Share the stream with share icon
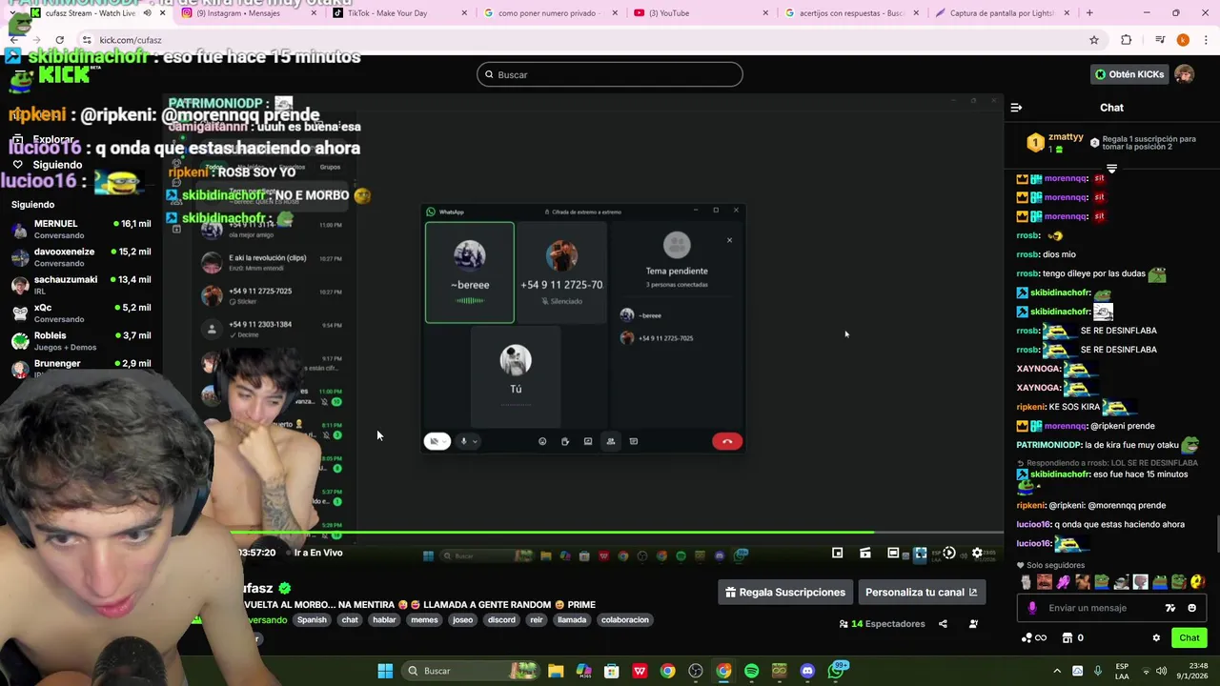 [943, 624]
